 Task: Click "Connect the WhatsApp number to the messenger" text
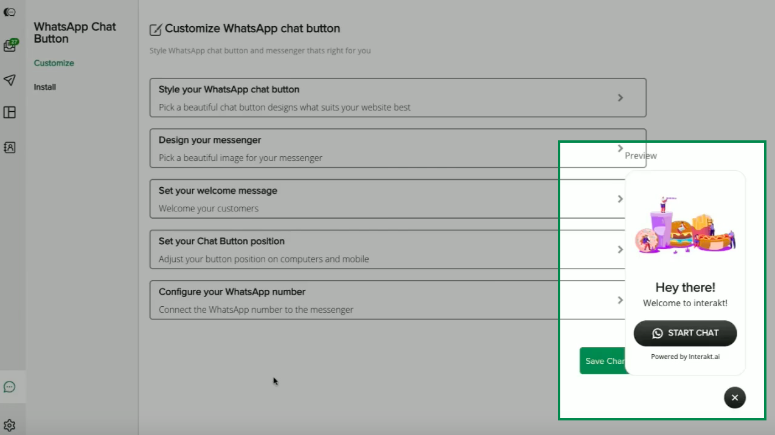tap(256, 309)
